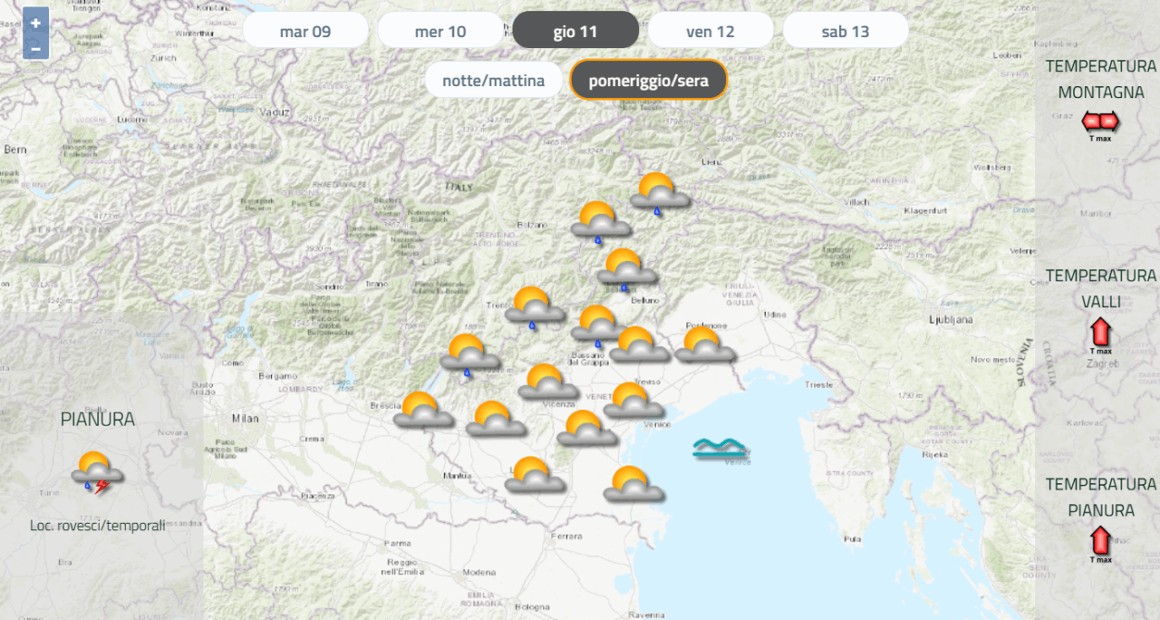Image resolution: width=1160 pixels, height=620 pixels.
Task: Click the sun-cloud icon between Brescia and Vicenza
Action: tap(495, 419)
